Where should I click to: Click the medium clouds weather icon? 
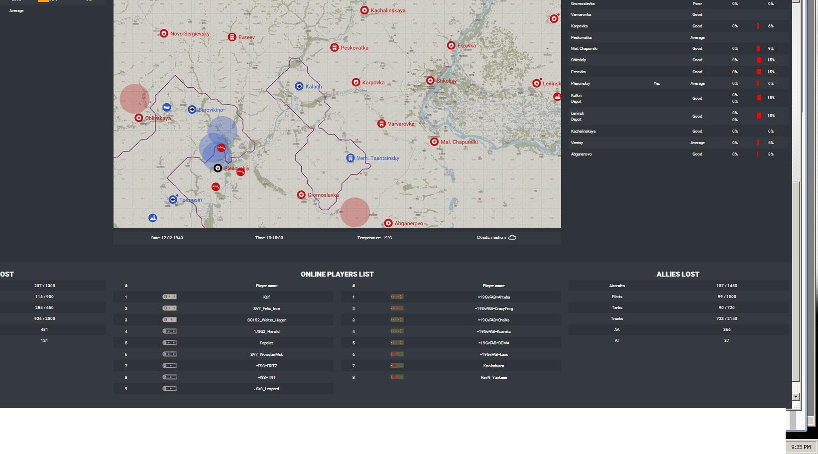tap(512, 237)
